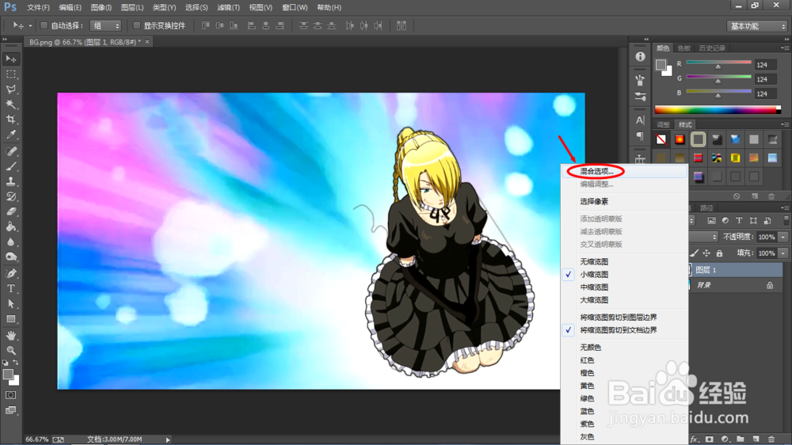Select the Type tool
The height and width of the screenshot is (445, 792).
(x=10, y=289)
